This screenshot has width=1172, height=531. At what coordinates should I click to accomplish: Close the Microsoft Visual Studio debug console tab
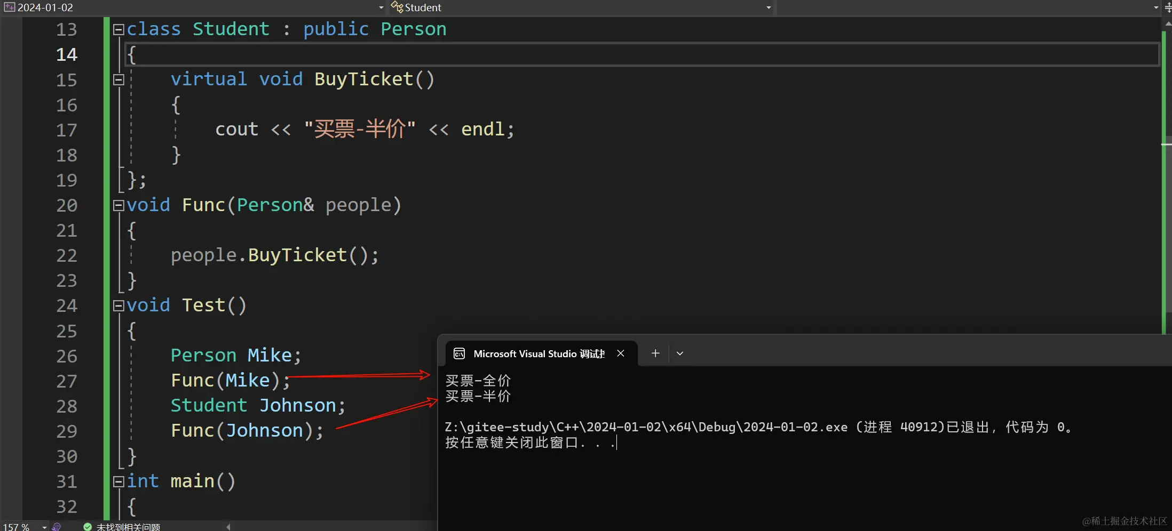(x=621, y=353)
